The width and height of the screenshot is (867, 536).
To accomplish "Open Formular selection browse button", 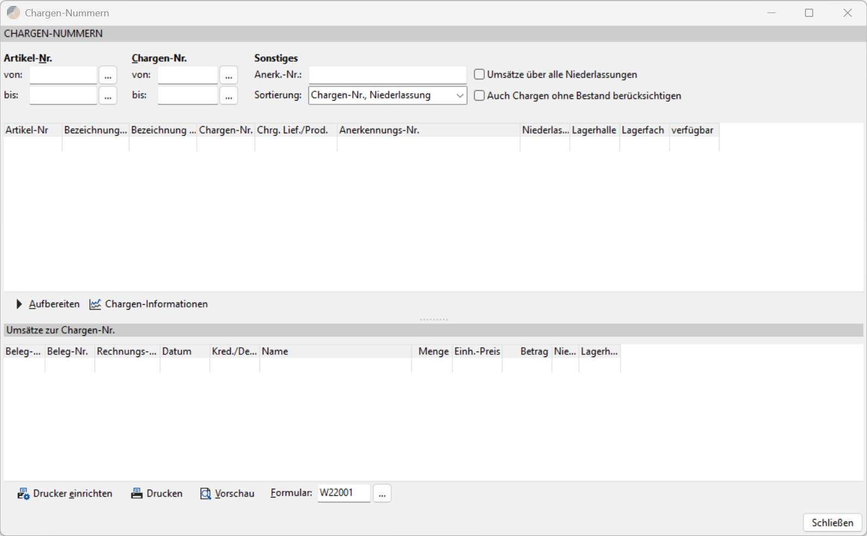I will tap(382, 493).
